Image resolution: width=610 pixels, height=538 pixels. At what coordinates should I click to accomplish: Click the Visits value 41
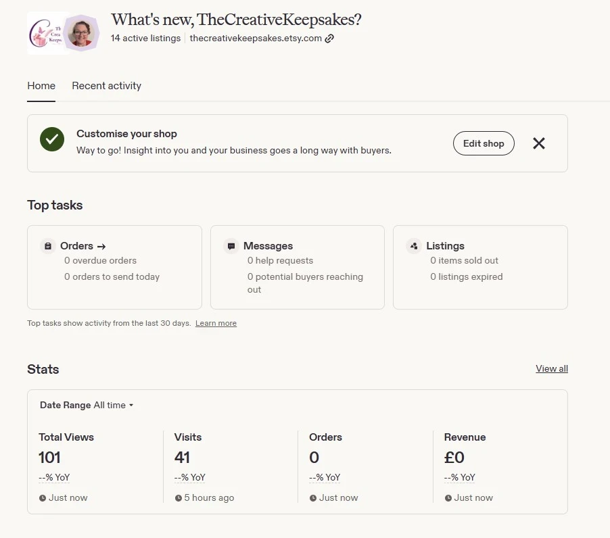pyautogui.click(x=182, y=458)
